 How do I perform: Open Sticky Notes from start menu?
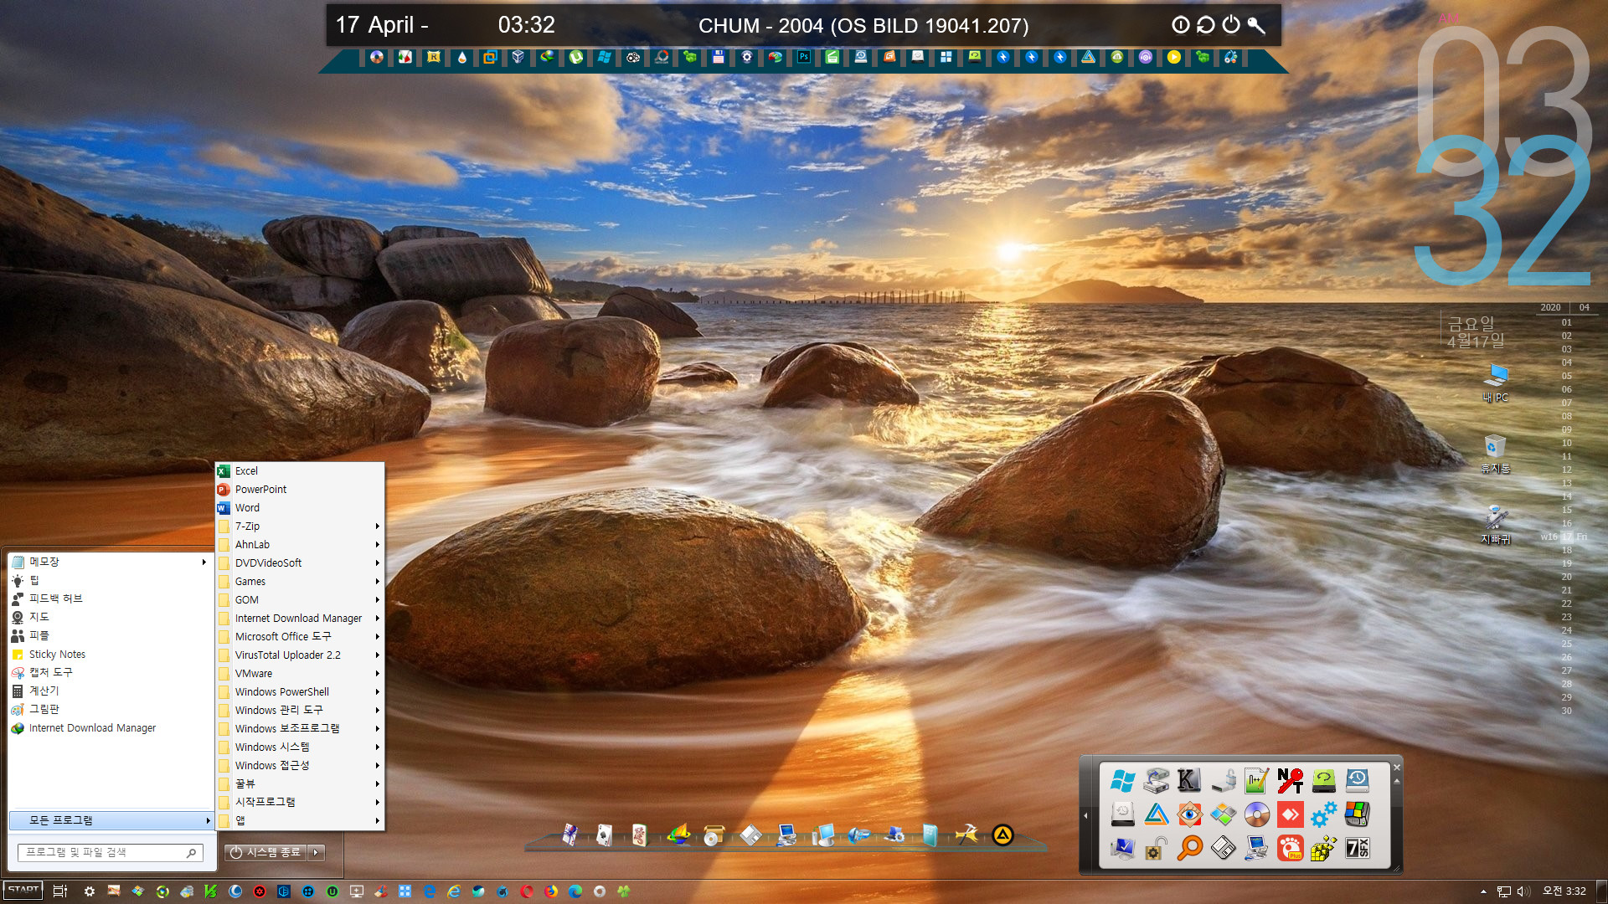click(x=110, y=655)
